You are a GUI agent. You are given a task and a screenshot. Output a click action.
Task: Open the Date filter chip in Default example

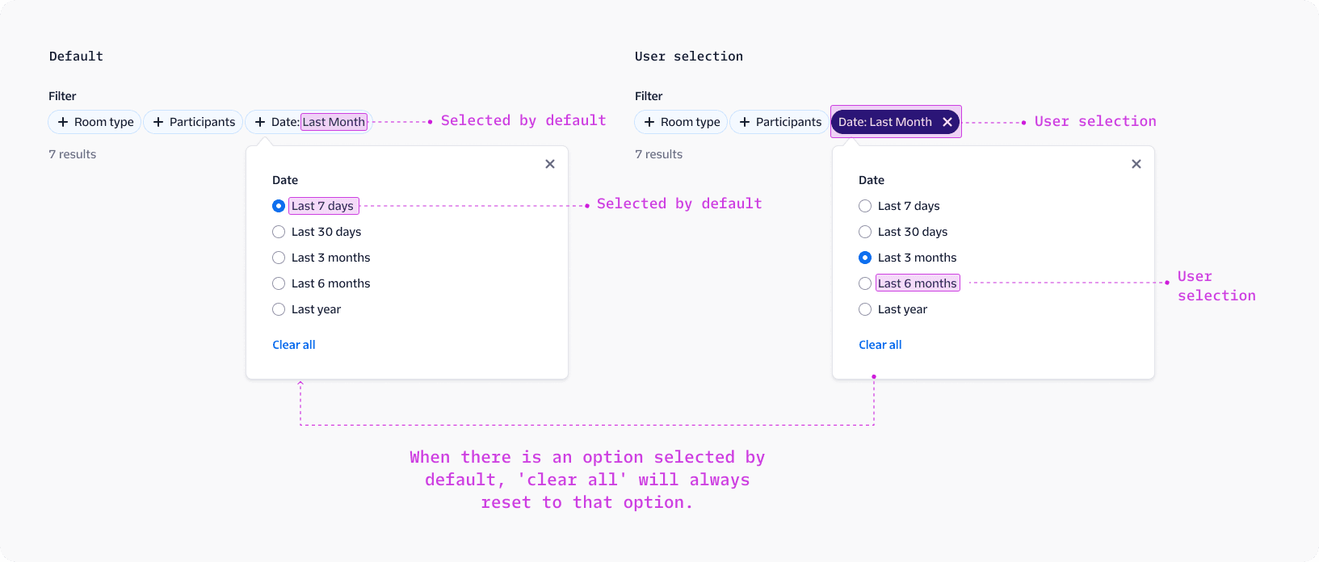point(308,122)
